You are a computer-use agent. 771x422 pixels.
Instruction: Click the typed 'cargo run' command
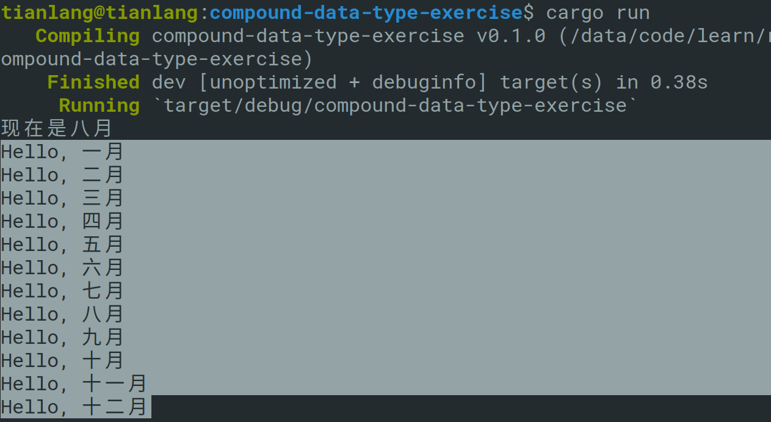(598, 12)
